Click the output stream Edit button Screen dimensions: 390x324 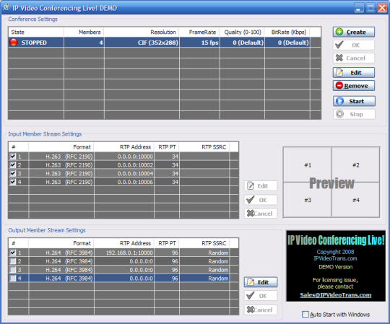[261, 282]
